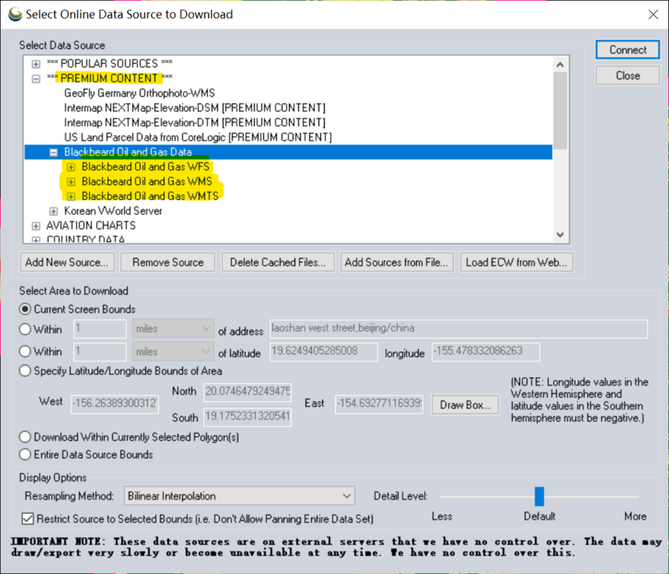The width and height of the screenshot is (669, 574).
Task: Expand Blackbeard Oil and Gas WFS
Action: click(71, 167)
